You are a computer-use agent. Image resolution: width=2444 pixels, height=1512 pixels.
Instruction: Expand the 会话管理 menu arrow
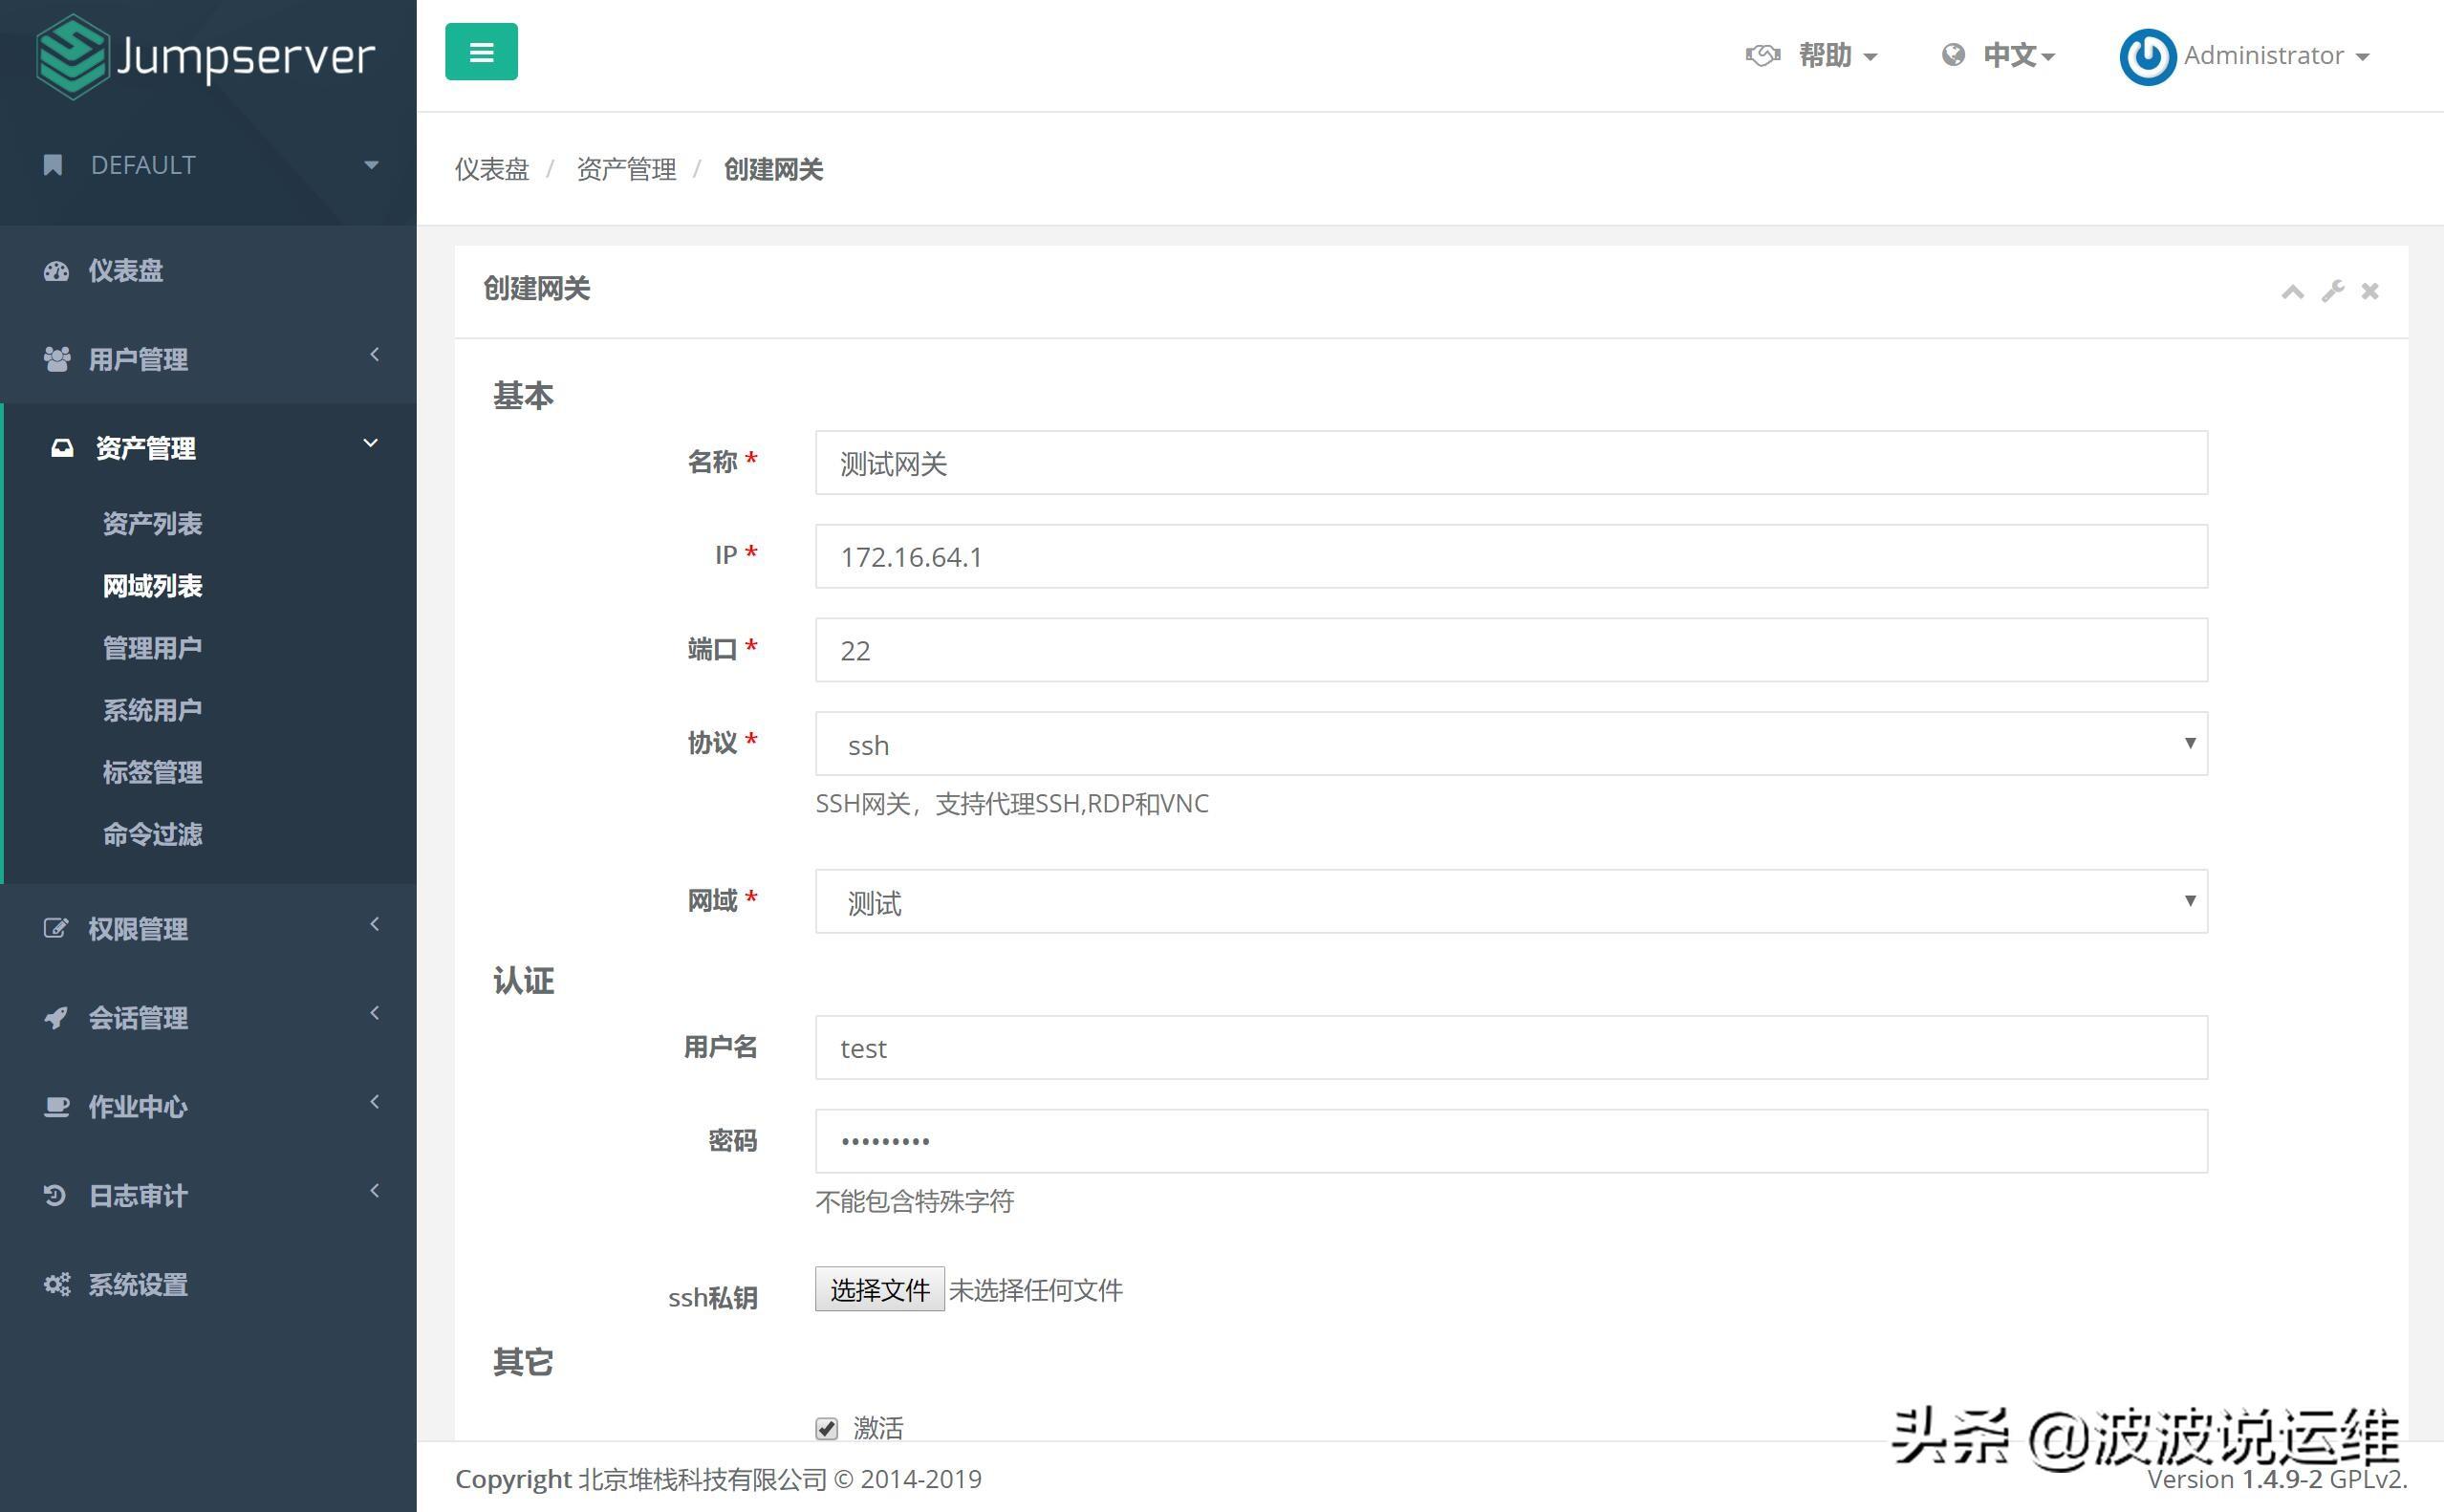click(x=374, y=1013)
